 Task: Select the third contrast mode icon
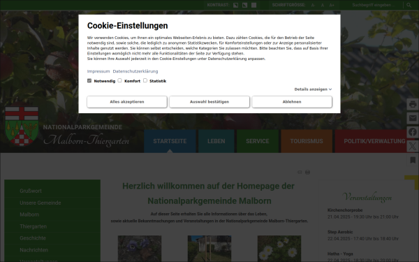pyautogui.click(x=254, y=5)
